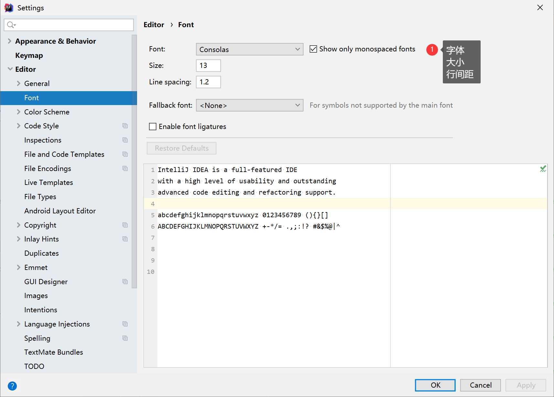Expand the Code Style node
The height and width of the screenshot is (397, 554).
[x=18, y=126]
